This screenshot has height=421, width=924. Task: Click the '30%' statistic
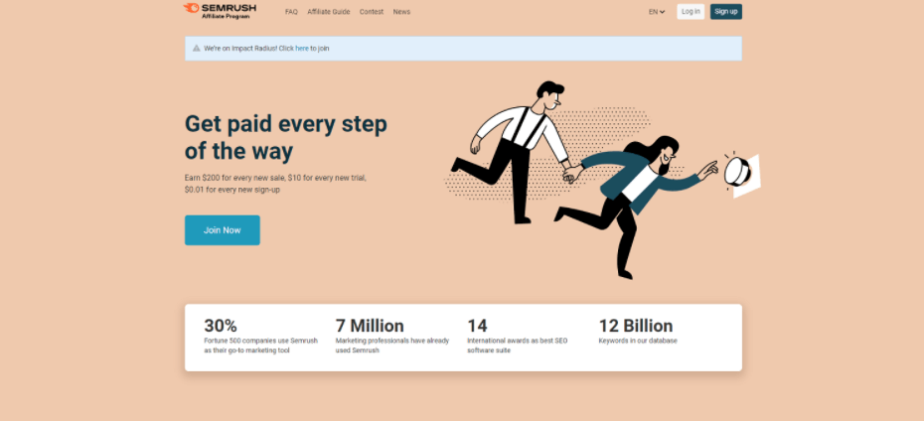[x=221, y=326]
